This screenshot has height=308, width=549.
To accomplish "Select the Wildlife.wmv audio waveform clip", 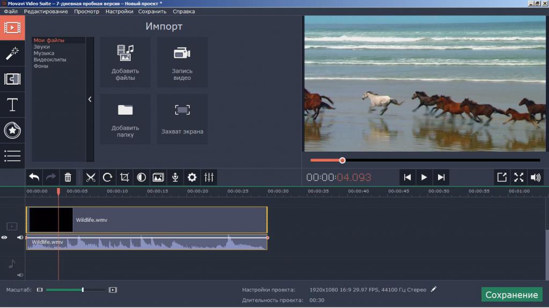I will click(147, 242).
